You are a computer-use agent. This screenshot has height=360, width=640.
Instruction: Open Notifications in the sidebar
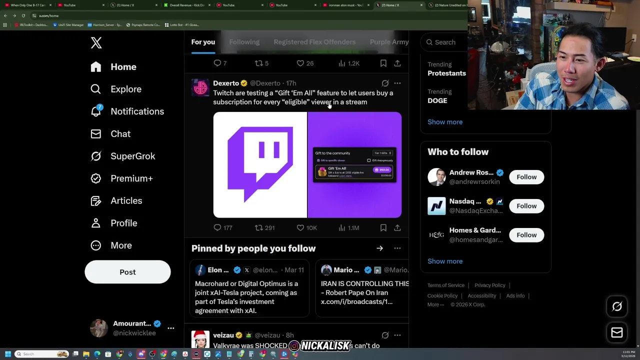coord(127,111)
